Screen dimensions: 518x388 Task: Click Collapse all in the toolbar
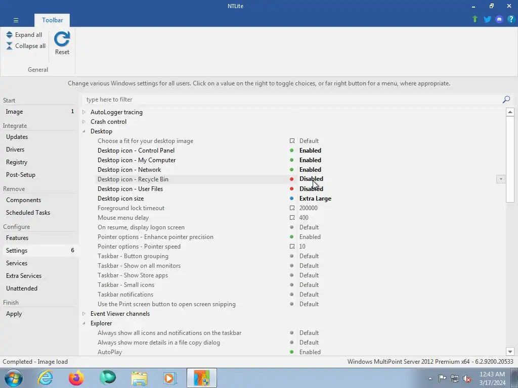[26, 46]
